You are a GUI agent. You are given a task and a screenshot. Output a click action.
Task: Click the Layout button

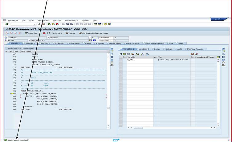(71, 33)
